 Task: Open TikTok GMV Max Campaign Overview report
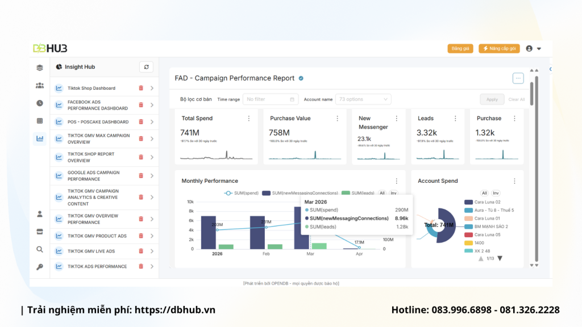click(x=98, y=139)
